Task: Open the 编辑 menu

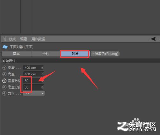Action: click(24, 39)
